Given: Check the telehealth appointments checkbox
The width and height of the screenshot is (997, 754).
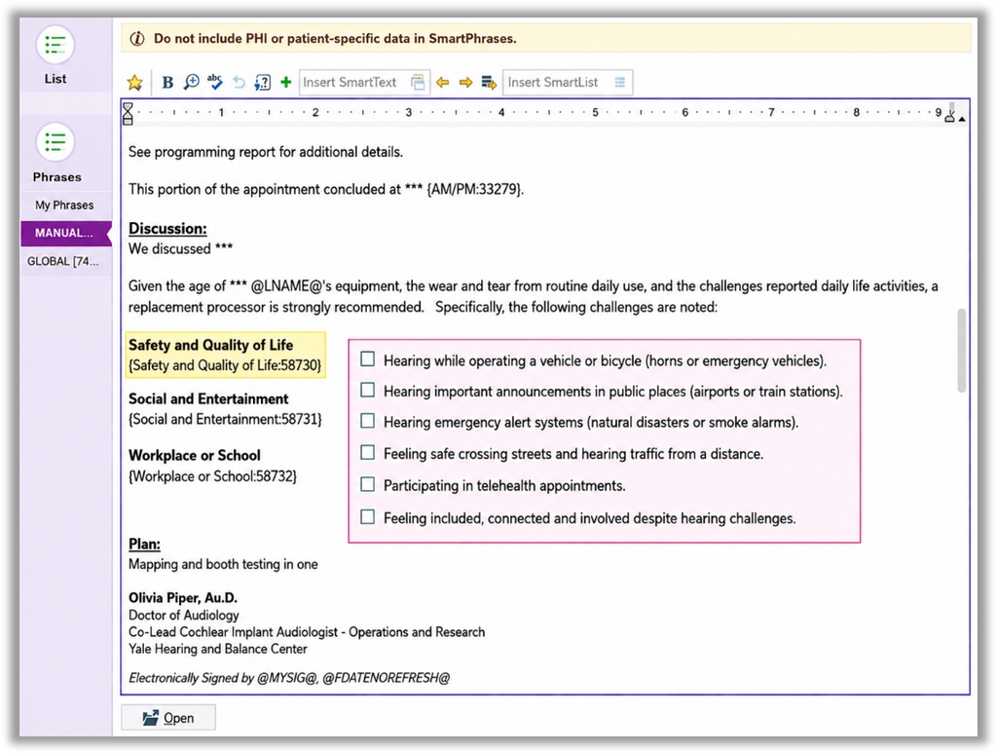Looking at the screenshot, I should (367, 485).
